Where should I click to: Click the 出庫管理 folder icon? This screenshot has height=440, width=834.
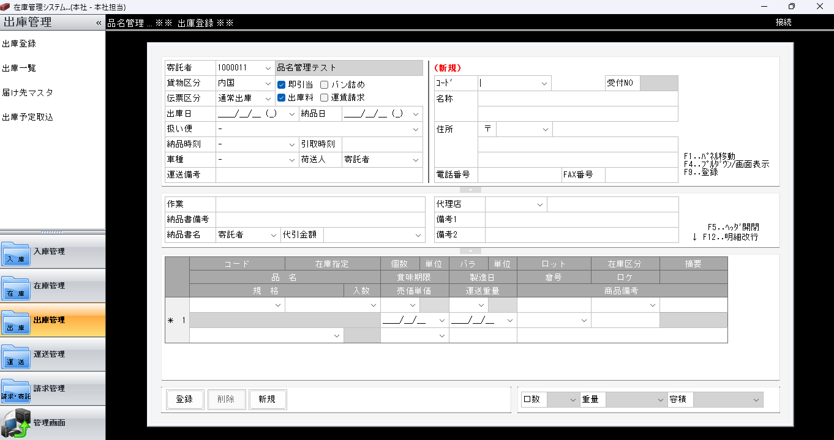(16, 322)
